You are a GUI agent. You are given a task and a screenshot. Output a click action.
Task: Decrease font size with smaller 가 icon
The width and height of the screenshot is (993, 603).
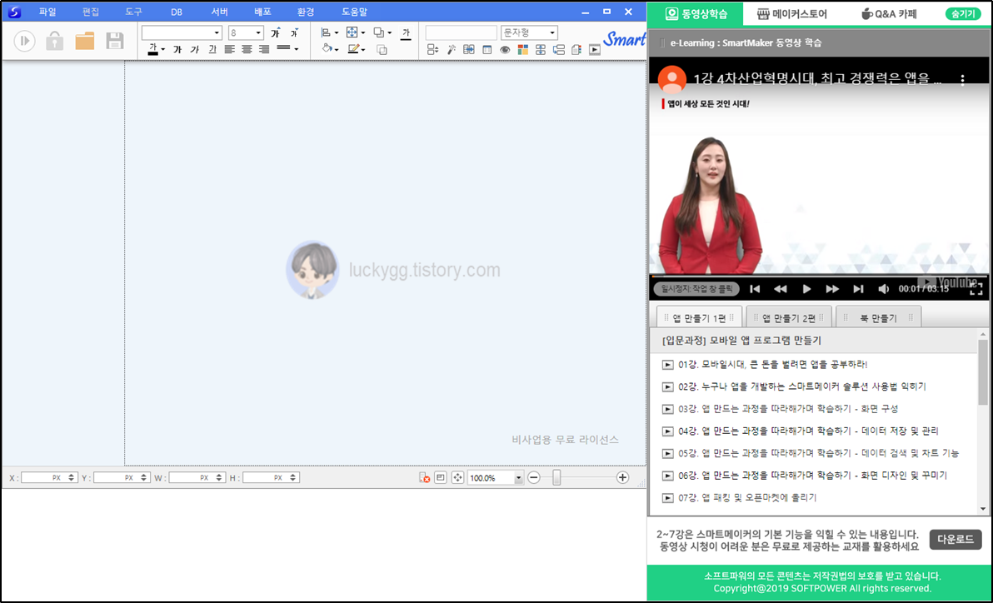point(294,33)
